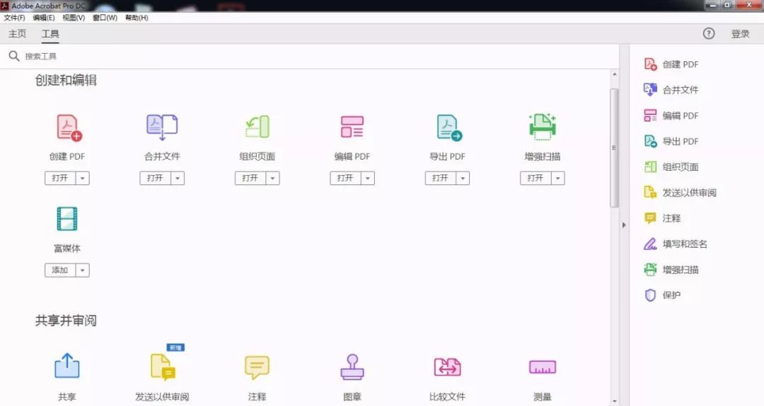The width and height of the screenshot is (764, 406).
Task: Click 打开 button under 编辑 PDF
Action: [345, 178]
